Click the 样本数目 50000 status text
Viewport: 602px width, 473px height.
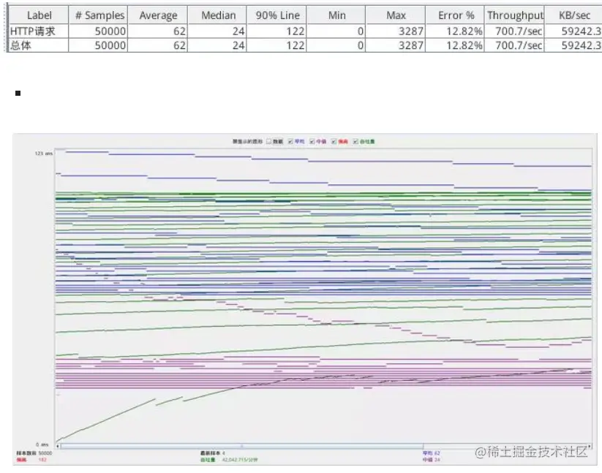pyautogui.click(x=34, y=453)
